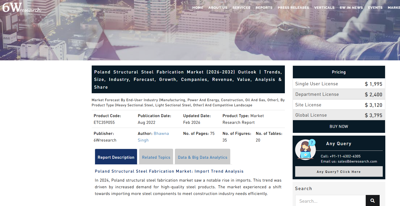Viewport: 400px width, 206px height.
Task: Open Data & Big Data Analytics tab
Action: coord(202,157)
